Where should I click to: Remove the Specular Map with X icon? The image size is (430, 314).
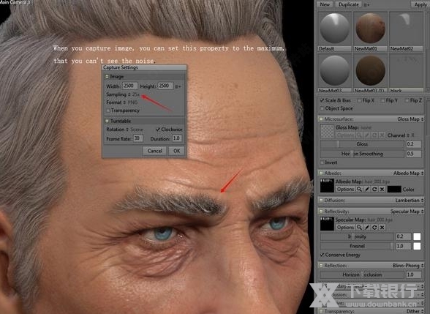click(382, 227)
